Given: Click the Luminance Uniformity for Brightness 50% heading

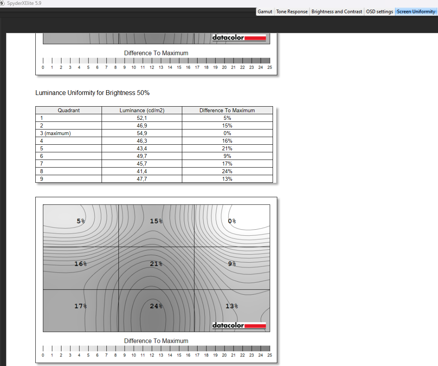Looking at the screenshot, I should click(92, 93).
